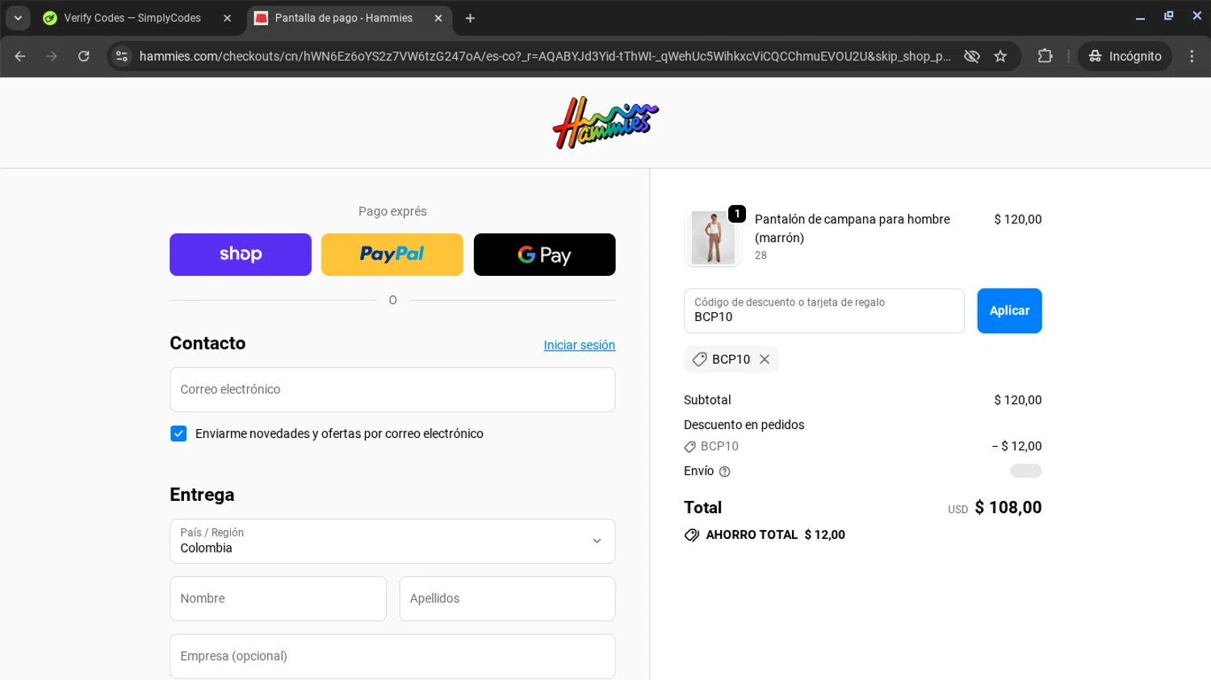This screenshot has width=1211, height=680.
Task: Minimize the browser window
Action: (x=1140, y=16)
